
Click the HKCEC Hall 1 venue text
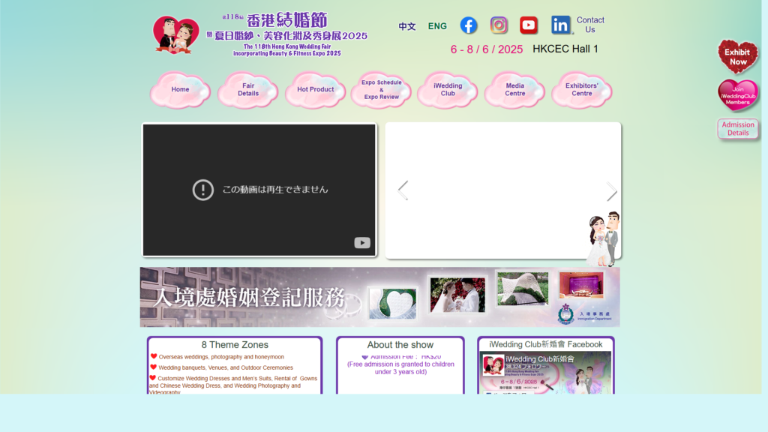pyautogui.click(x=565, y=49)
